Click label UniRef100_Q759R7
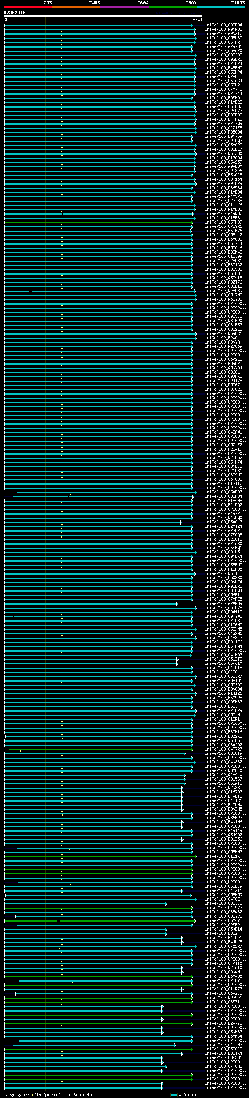This screenshot has height=1098, width=249. click(223, 946)
